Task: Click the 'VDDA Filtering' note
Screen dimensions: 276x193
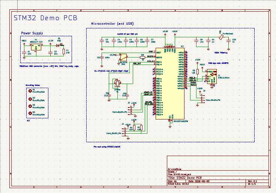Action: tap(221, 53)
